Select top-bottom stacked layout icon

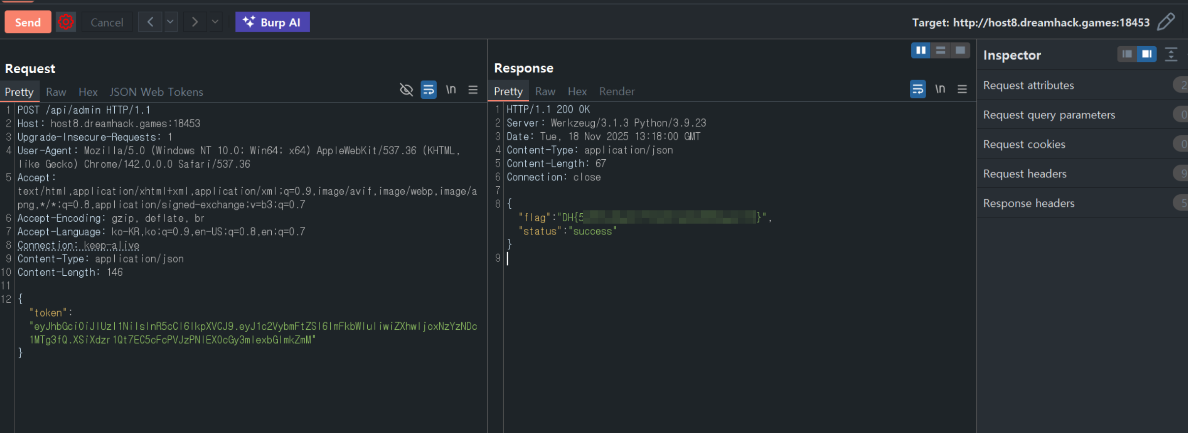coord(940,51)
